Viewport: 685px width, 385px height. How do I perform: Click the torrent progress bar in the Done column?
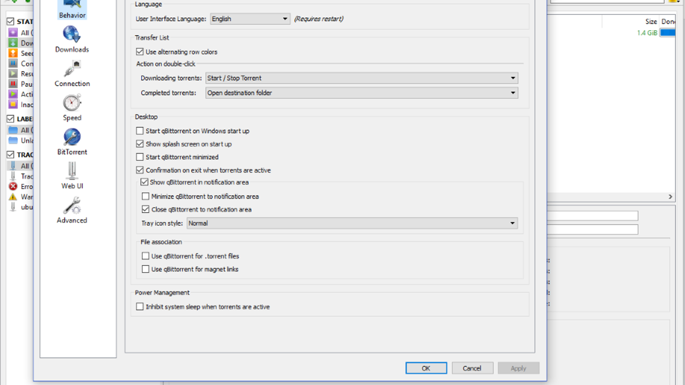pos(668,33)
